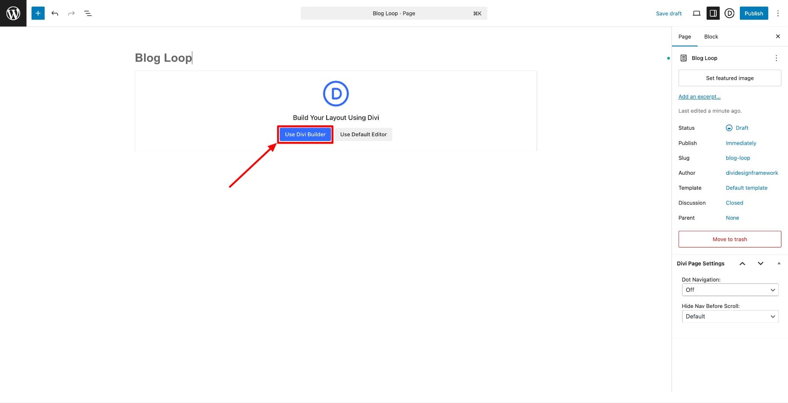Viewport: 788px width, 403px height.
Task: Click Set featured image
Action: click(730, 78)
